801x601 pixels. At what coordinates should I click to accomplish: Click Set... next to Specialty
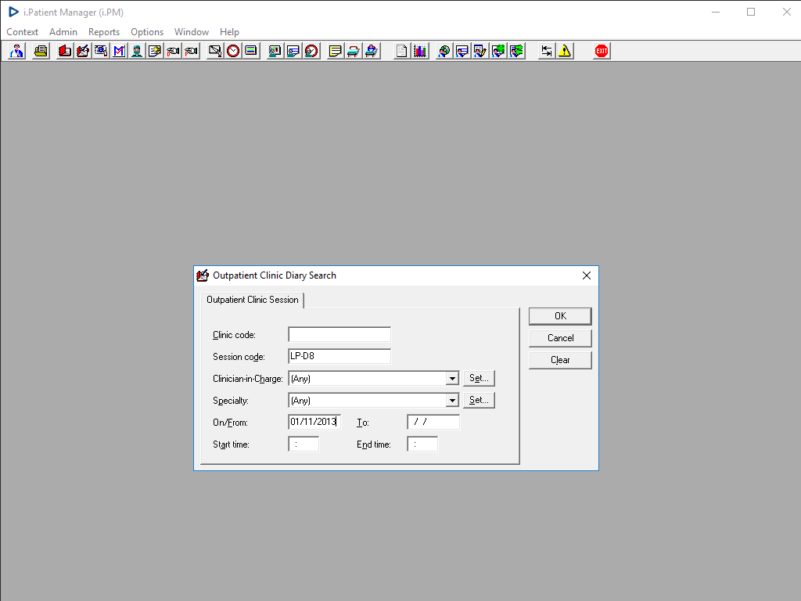click(479, 400)
